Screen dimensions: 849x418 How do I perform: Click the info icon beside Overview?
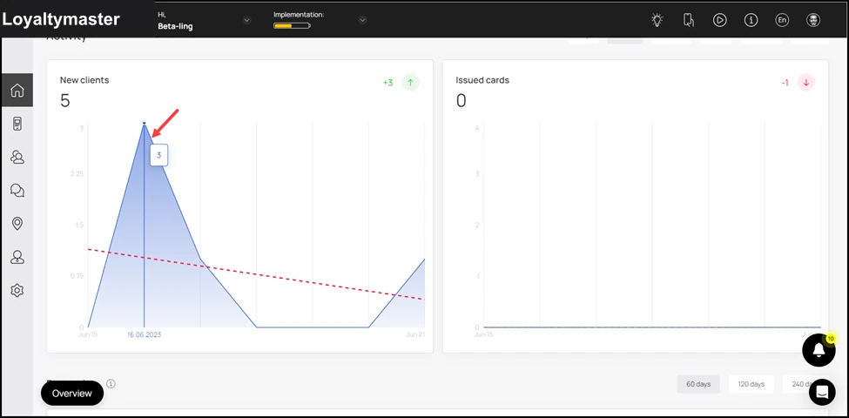pyautogui.click(x=111, y=384)
